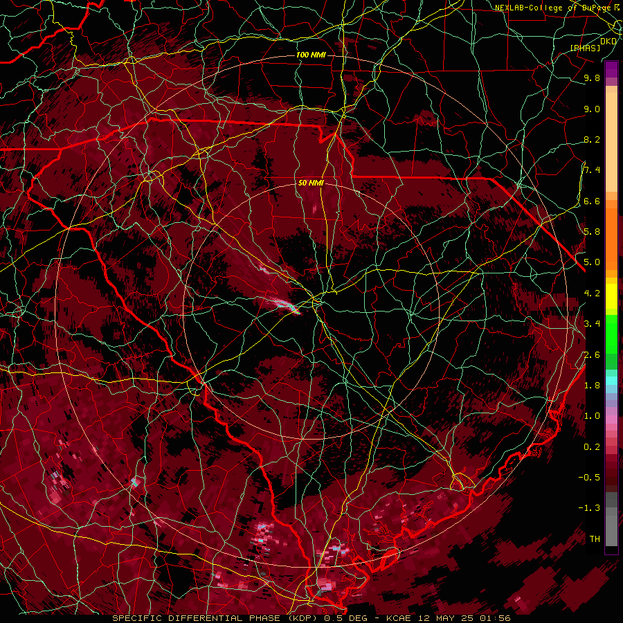Click the 8.2 scale value
Screen dimensions: 623x623
point(592,139)
